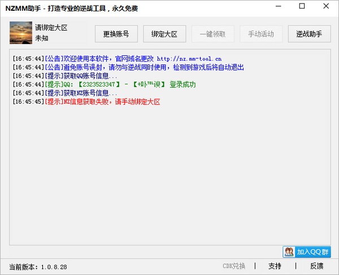Viewport: 339px width, 275px height.
Task: Open the 反馈 link
Action: 317,266
